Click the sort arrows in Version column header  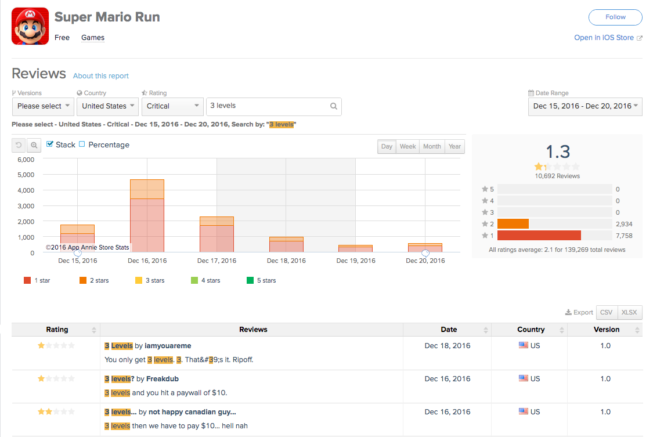point(637,330)
